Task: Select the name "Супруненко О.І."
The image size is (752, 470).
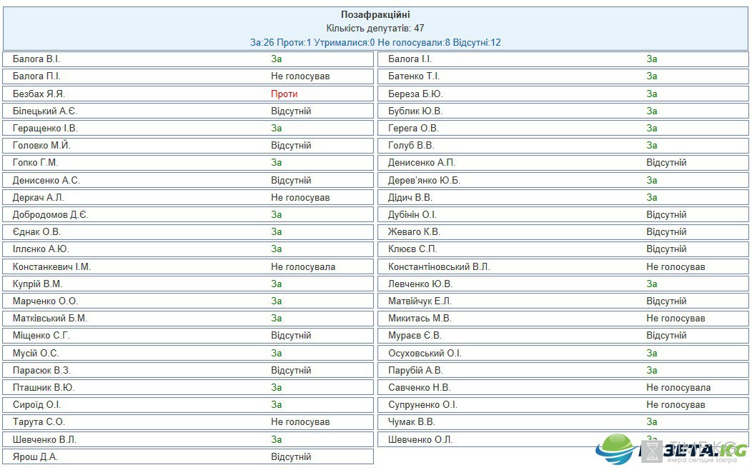Action: tap(423, 406)
